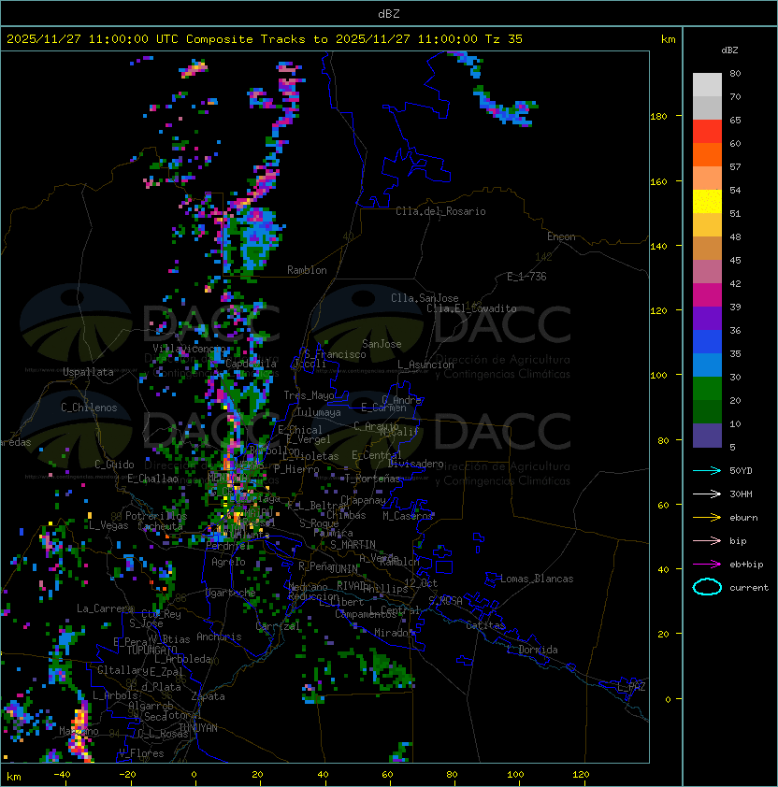The width and height of the screenshot is (778, 787).
Task: Click the 'Potrerillos' place label
Action: coord(156,516)
